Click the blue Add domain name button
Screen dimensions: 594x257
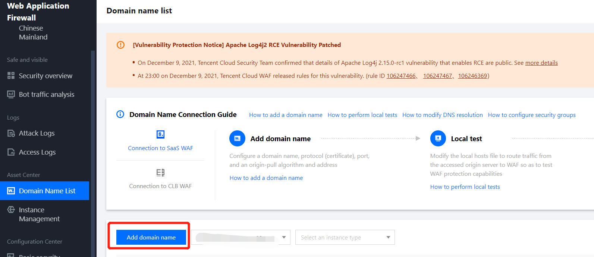[151, 237]
